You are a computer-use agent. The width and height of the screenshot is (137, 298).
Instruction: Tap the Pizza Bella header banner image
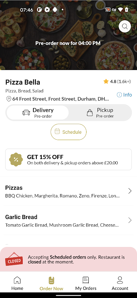(x=68, y=35)
